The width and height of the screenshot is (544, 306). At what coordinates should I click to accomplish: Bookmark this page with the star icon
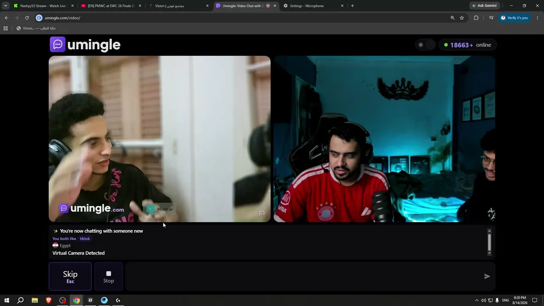(x=462, y=18)
